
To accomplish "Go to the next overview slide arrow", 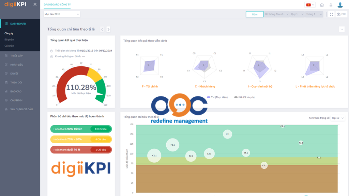I will pos(108,29).
